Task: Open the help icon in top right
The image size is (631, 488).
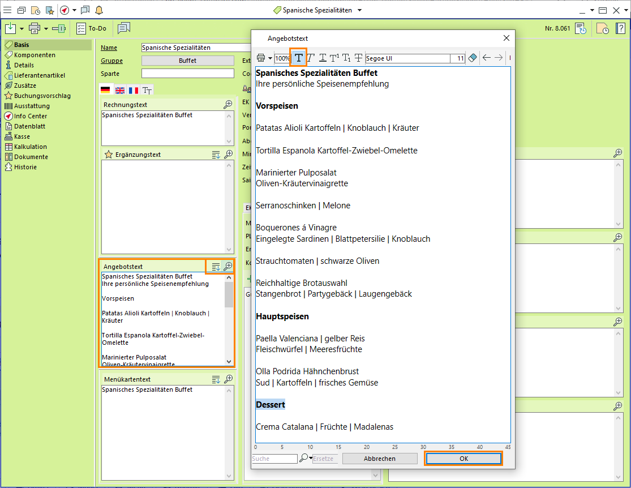Action: coord(620,28)
